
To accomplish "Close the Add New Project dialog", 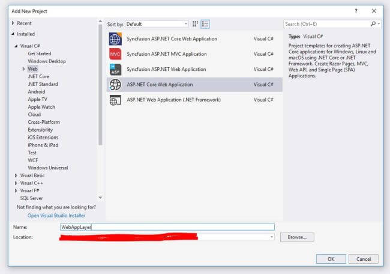I will click(374, 11).
